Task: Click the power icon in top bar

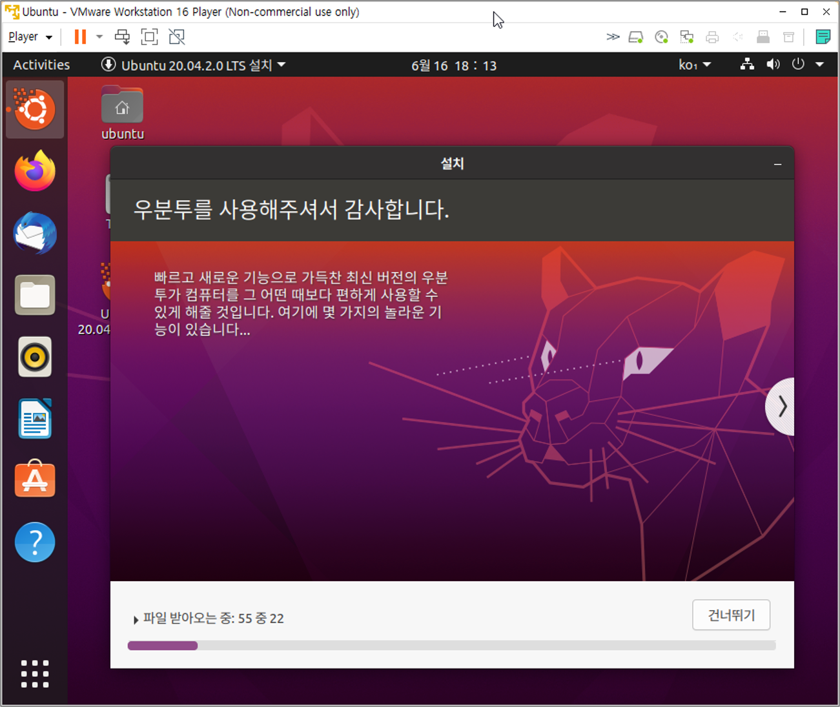Action: [x=798, y=64]
